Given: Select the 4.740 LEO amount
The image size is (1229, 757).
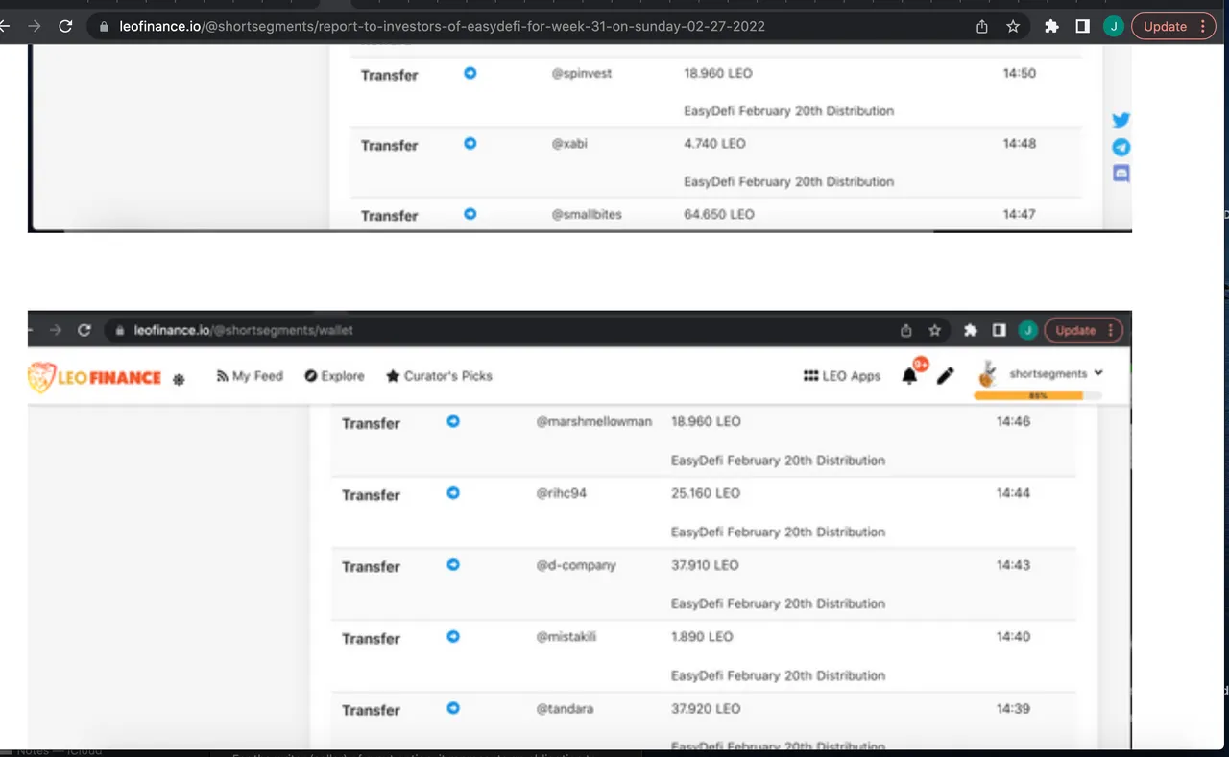Looking at the screenshot, I should click(x=714, y=144).
